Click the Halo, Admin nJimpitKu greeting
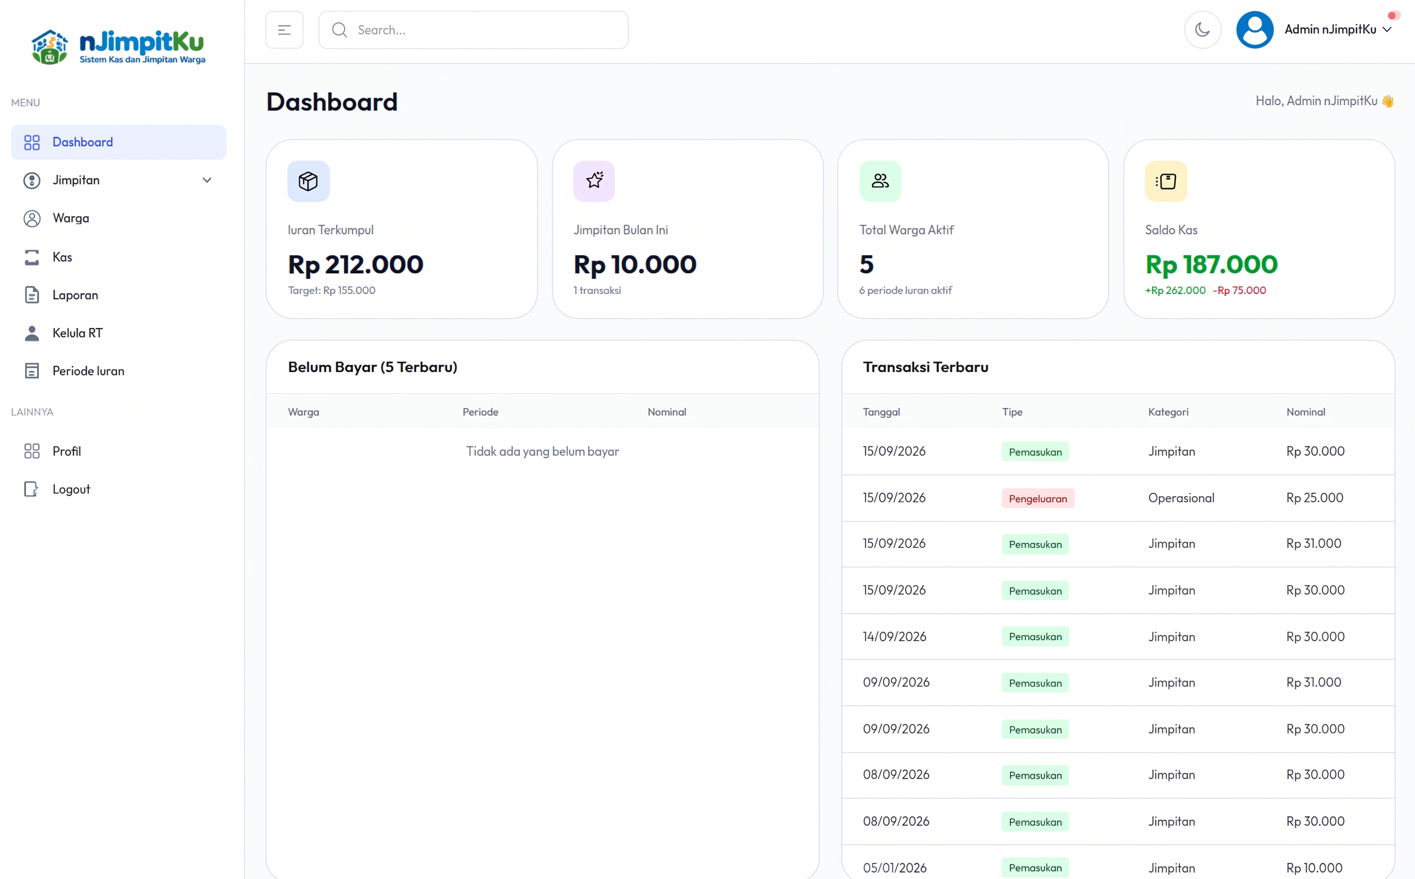1415x879 pixels. (1324, 101)
